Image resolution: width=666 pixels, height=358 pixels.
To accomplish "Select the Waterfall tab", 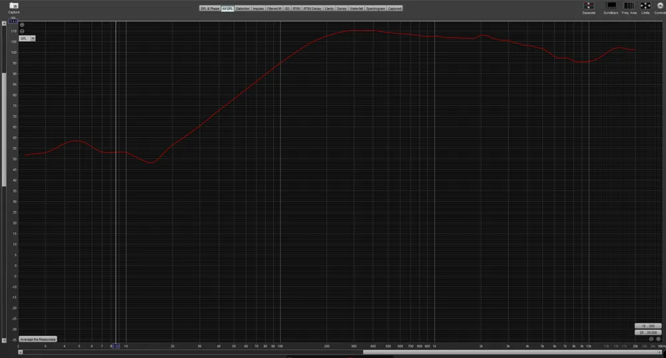I will [356, 9].
